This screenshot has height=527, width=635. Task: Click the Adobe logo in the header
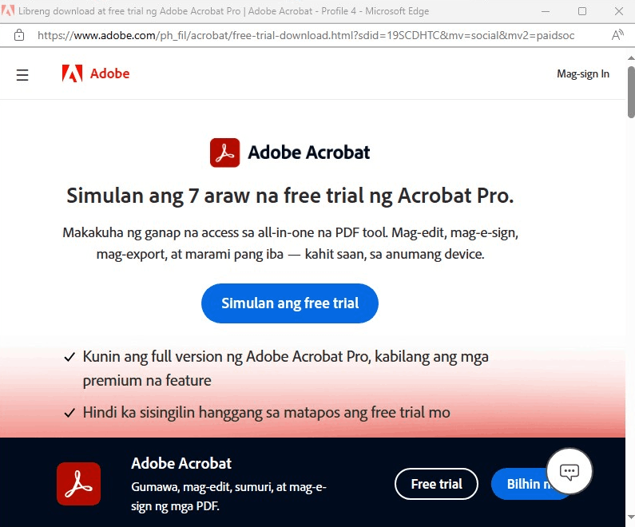[x=96, y=73]
